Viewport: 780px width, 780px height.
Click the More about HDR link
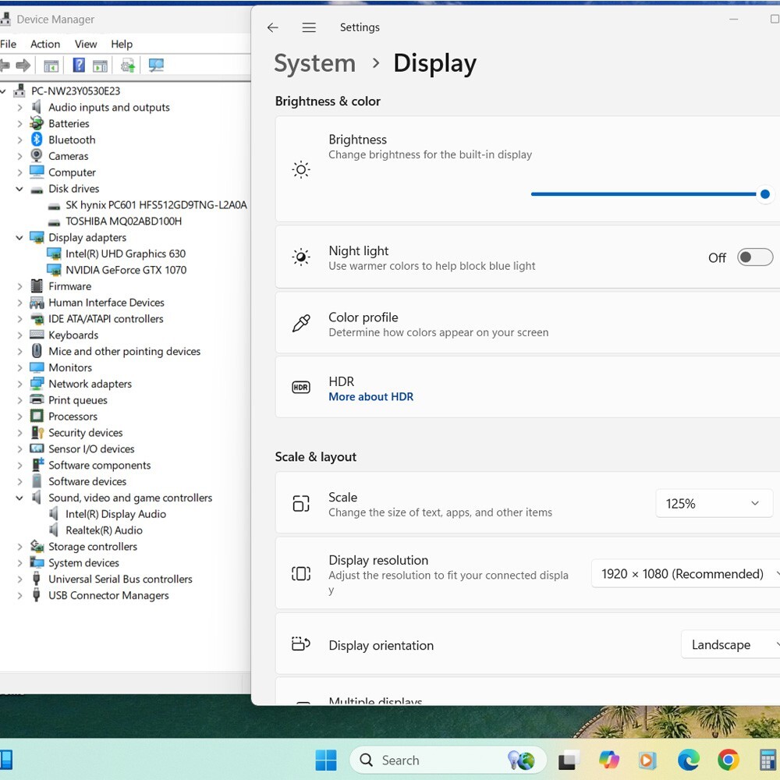[370, 397]
